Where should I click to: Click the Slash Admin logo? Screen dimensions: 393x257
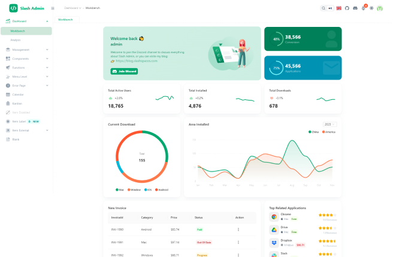pos(13,8)
